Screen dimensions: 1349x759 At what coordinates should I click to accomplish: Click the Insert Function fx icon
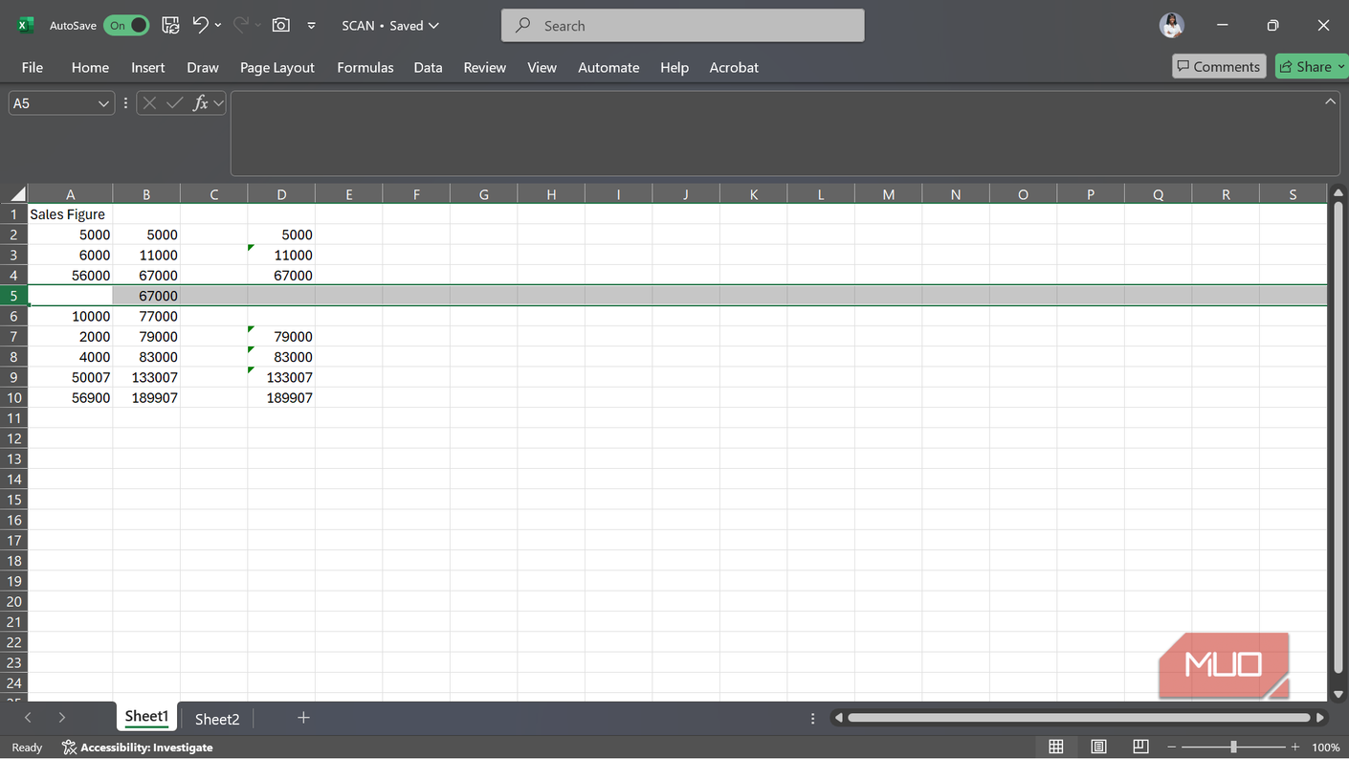point(200,103)
